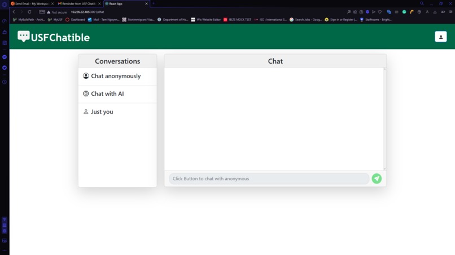Screen dimensions: 455x255
Task: Open Staffrooms - Bright... bookmark
Action: (x=375, y=20)
